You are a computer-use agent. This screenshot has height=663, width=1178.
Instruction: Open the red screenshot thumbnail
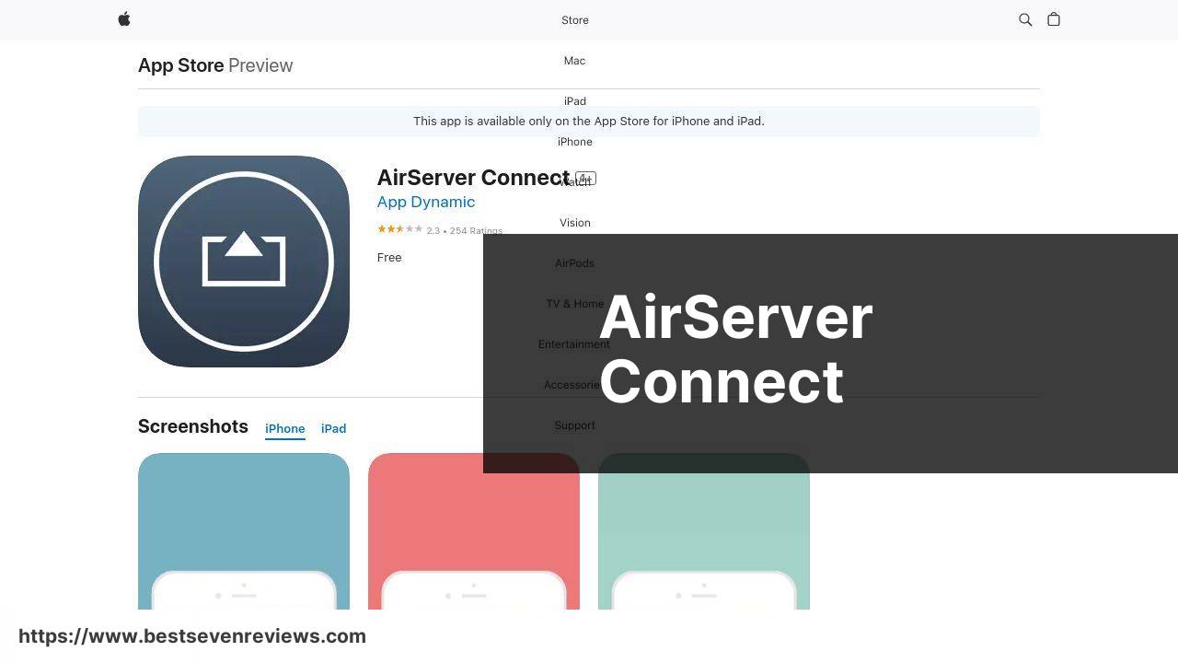pos(474,531)
